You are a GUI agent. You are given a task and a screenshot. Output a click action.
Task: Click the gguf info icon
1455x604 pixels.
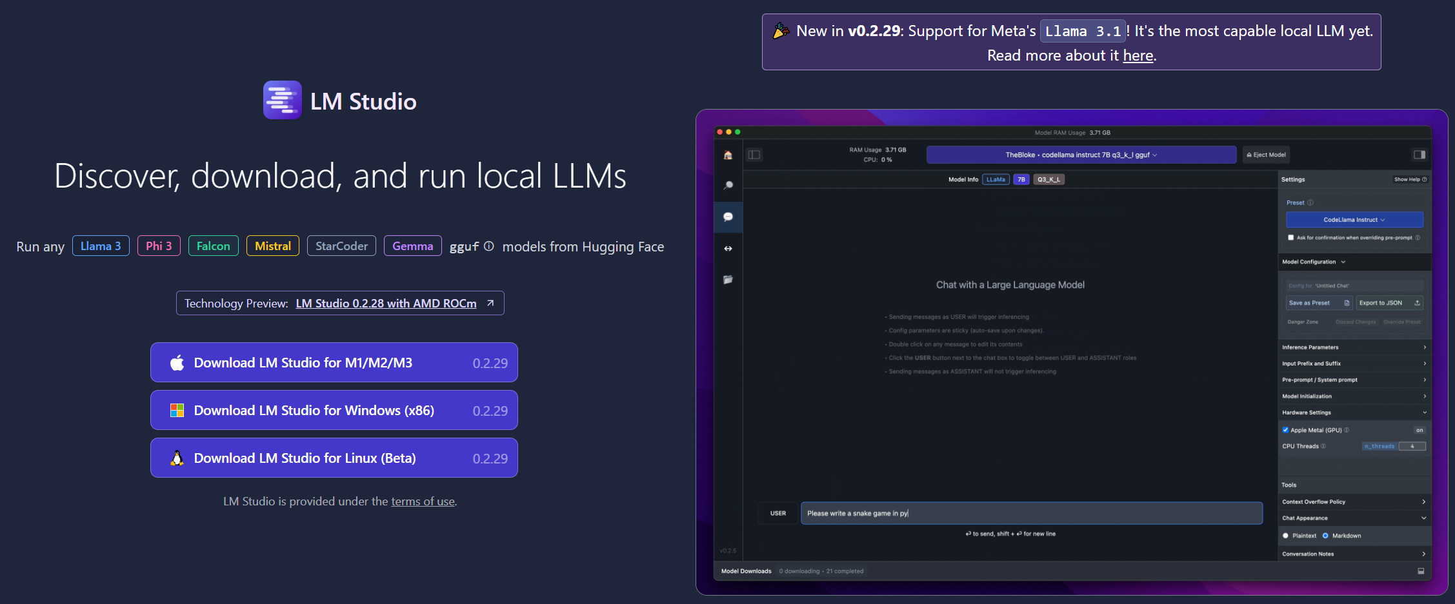pyautogui.click(x=489, y=246)
